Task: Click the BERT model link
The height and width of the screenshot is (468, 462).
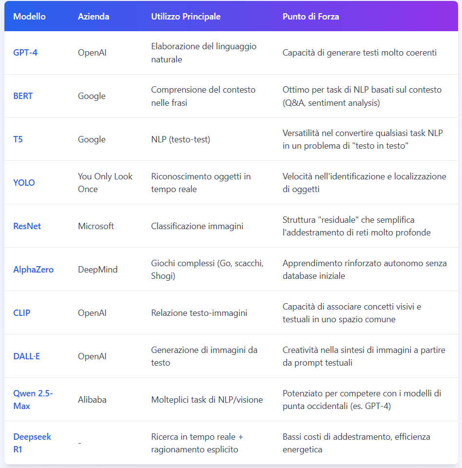Action: (23, 96)
